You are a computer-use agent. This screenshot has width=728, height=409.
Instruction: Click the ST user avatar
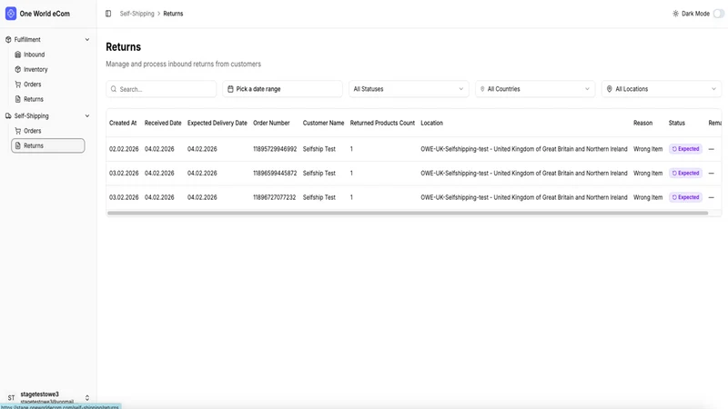point(11,398)
